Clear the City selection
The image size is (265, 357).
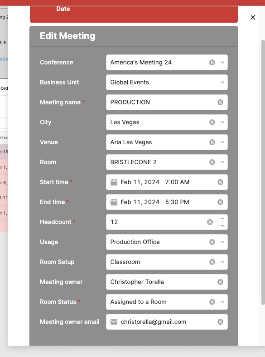click(212, 122)
